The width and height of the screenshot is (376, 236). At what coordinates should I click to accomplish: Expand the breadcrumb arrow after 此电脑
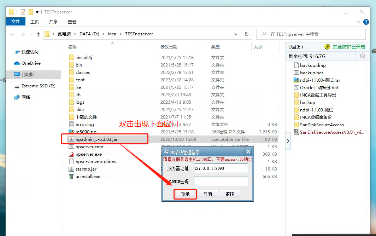click(75, 34)
